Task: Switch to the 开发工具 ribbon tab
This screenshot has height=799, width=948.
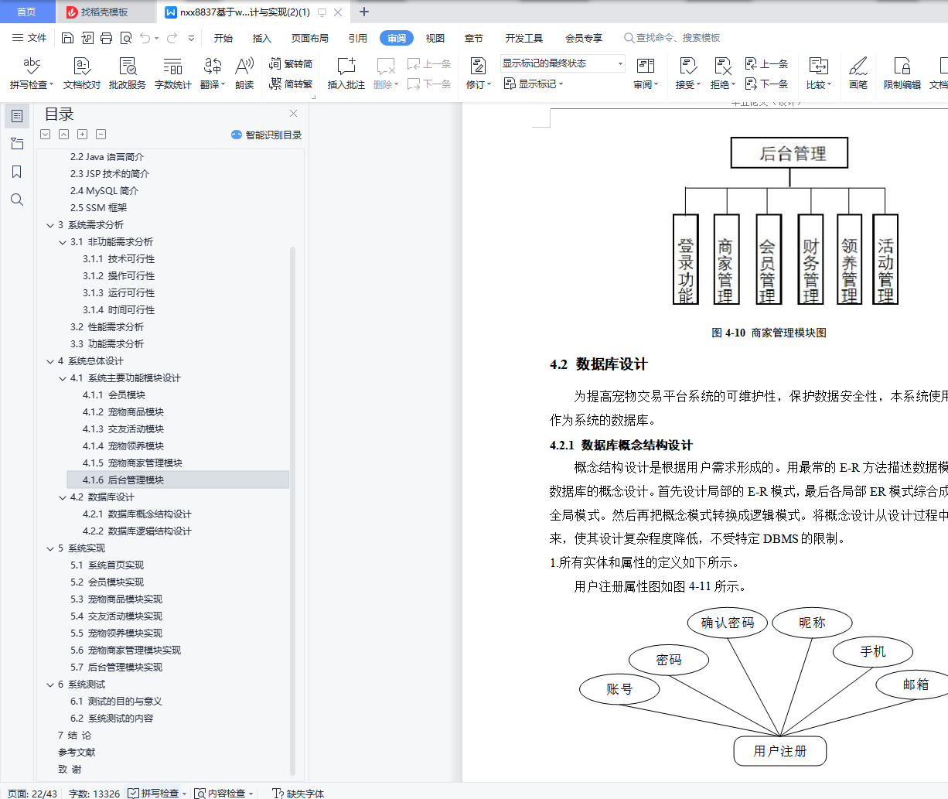Action: pos(524,38)
